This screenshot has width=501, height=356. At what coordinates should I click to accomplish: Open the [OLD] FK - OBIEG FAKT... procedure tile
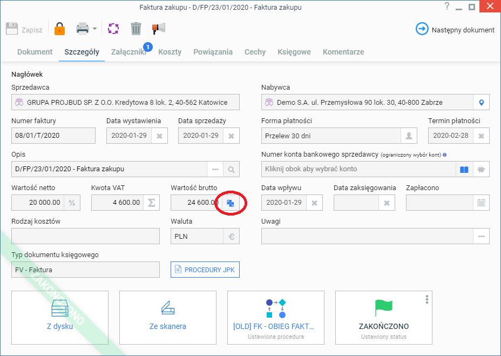point(276,318)
